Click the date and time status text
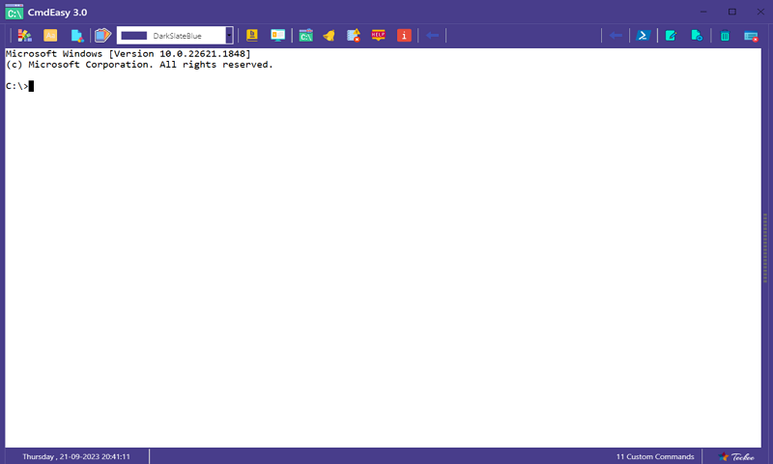Viewport: 773px width, 464px height. pyautogui.click(x=76, y=456)
